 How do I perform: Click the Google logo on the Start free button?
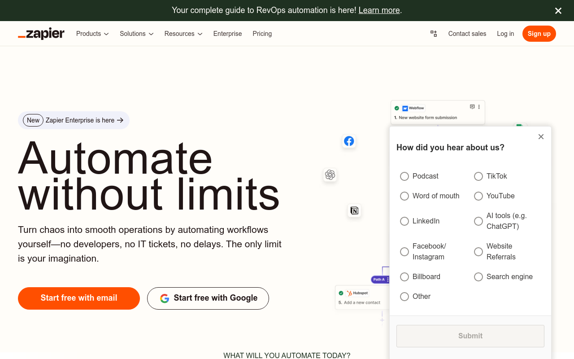pyautogui.click(x=165, y=298)
